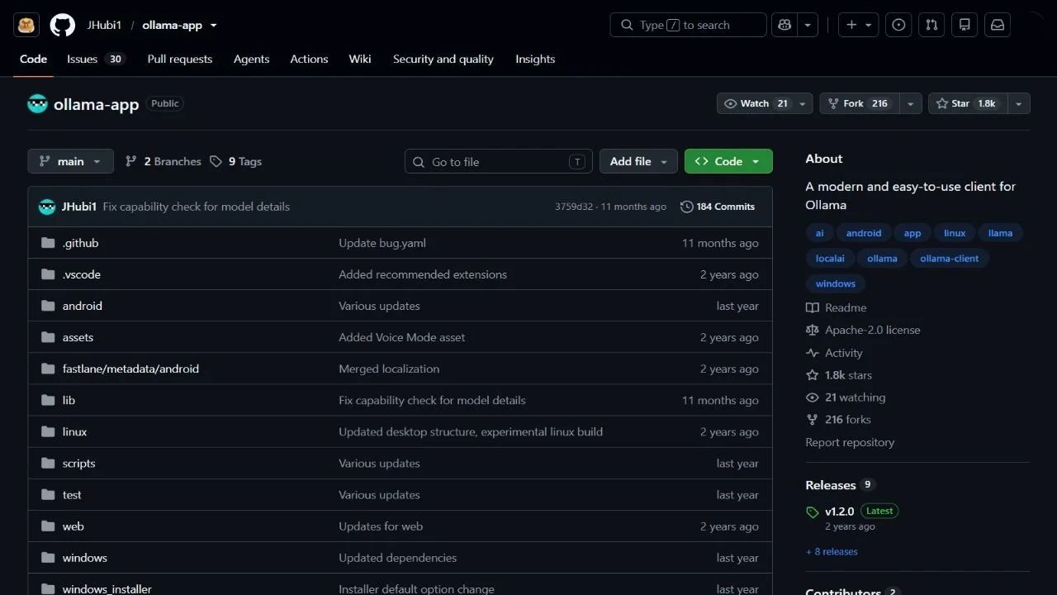
Task: Expand the Fork options caret
Action: click(x=910, y=103)
